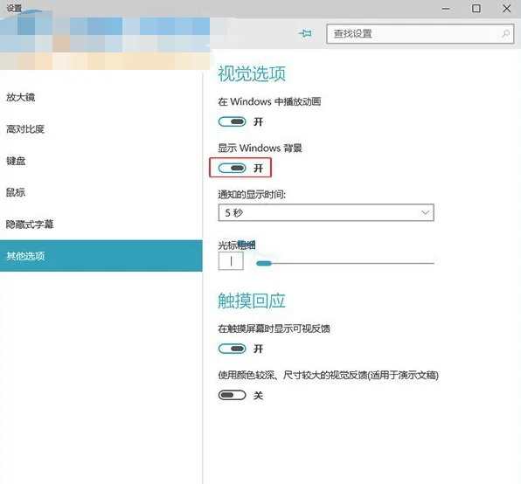This screenshot has width=521, height=484.
Task: Click the dropdown chevron arrow
Action: tap(426, 212)
